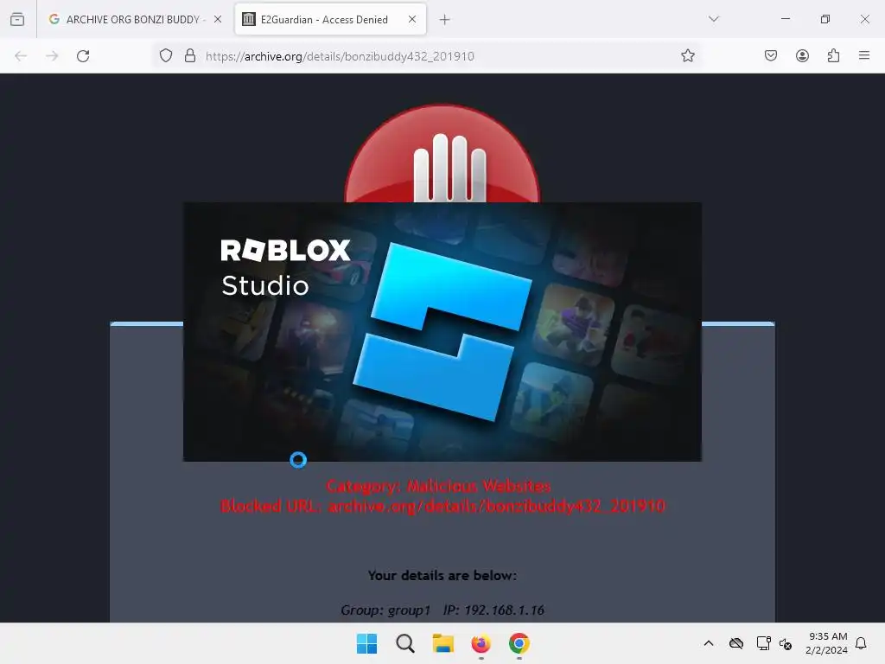
Task: Open the Firefox hamburger application menu
Action: point(864,55)
